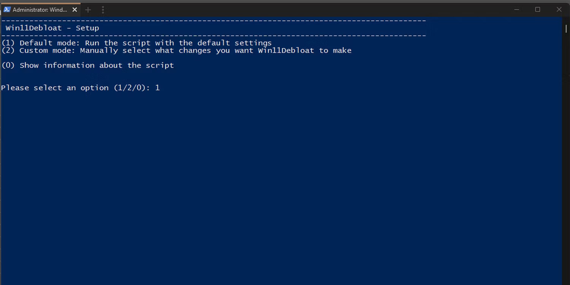The width and height of the screenshot is (570, 285).
Task: Click the typed '1' after the prompt
Action: (x=157, y=88)
